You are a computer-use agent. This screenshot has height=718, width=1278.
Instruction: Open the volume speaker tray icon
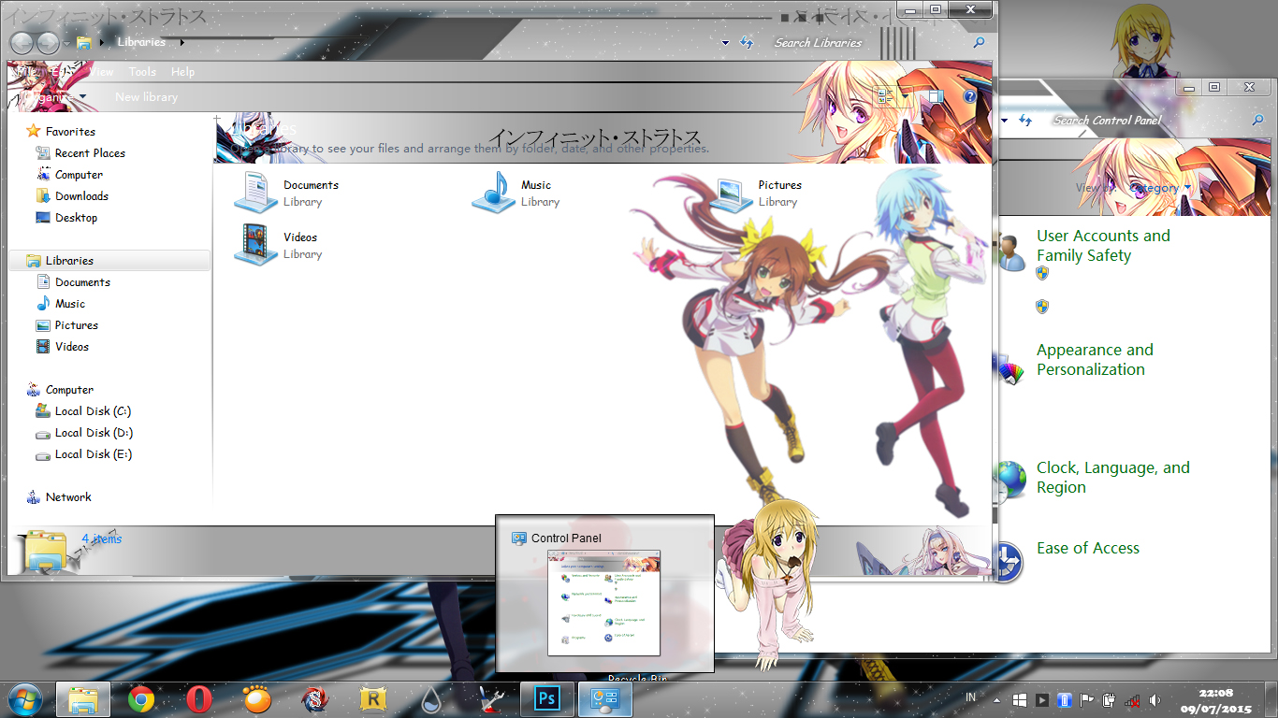click(1155, 700)
